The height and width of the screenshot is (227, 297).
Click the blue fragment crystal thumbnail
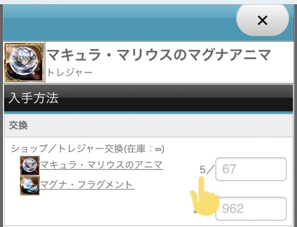point(30,185)
